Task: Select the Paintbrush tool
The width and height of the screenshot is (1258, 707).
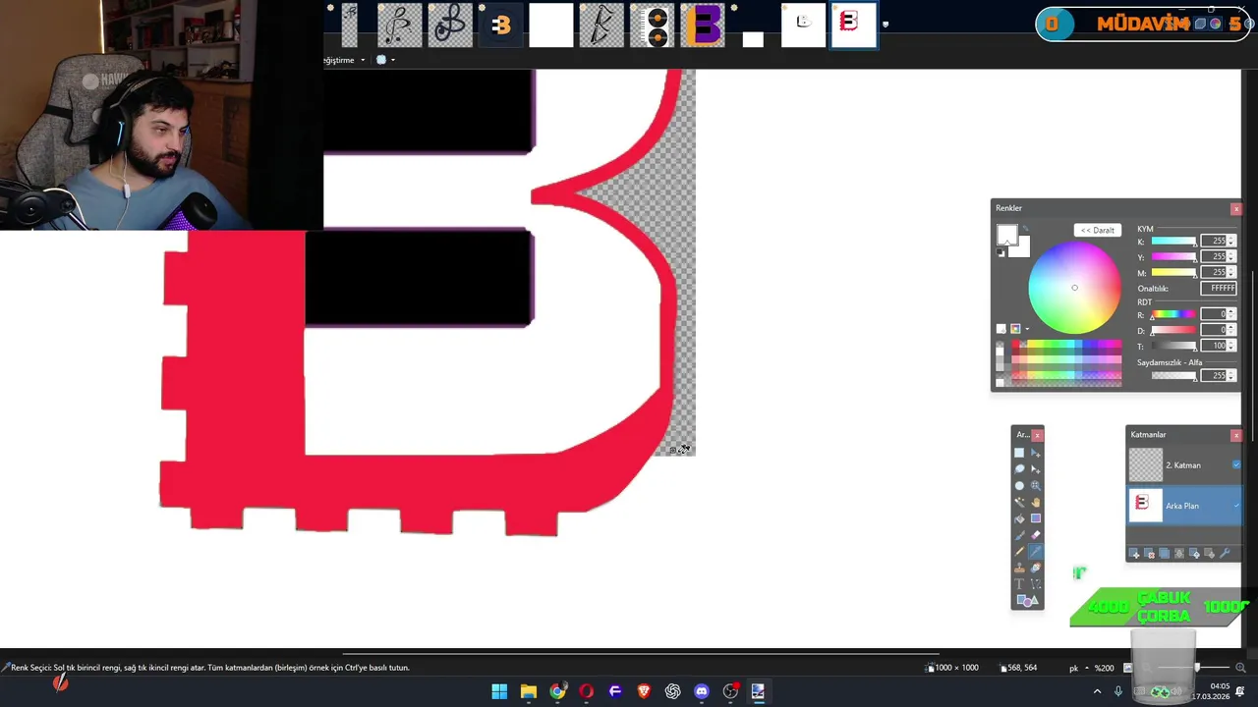Action: tap(1019, 535)
